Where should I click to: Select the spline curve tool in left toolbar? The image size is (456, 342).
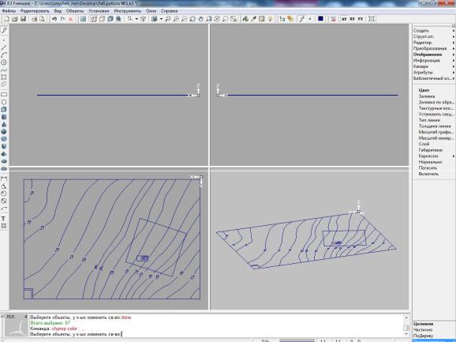tap(4, 70)
